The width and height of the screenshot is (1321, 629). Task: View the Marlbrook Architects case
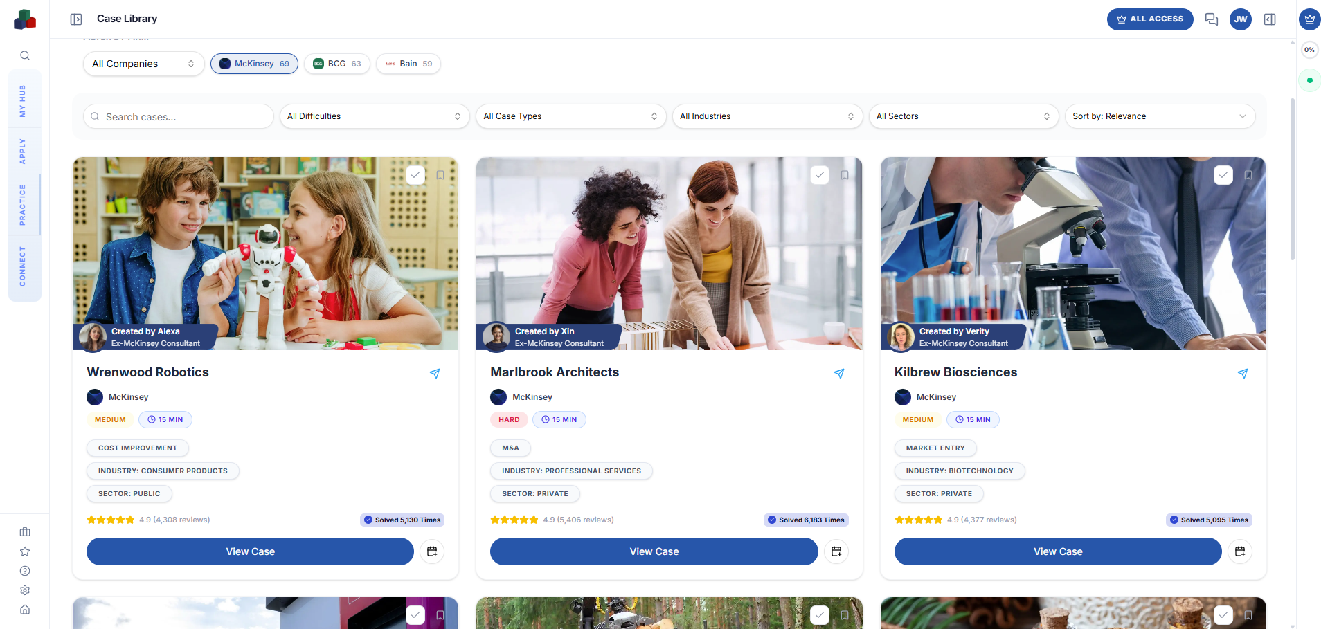click(654, 551)
